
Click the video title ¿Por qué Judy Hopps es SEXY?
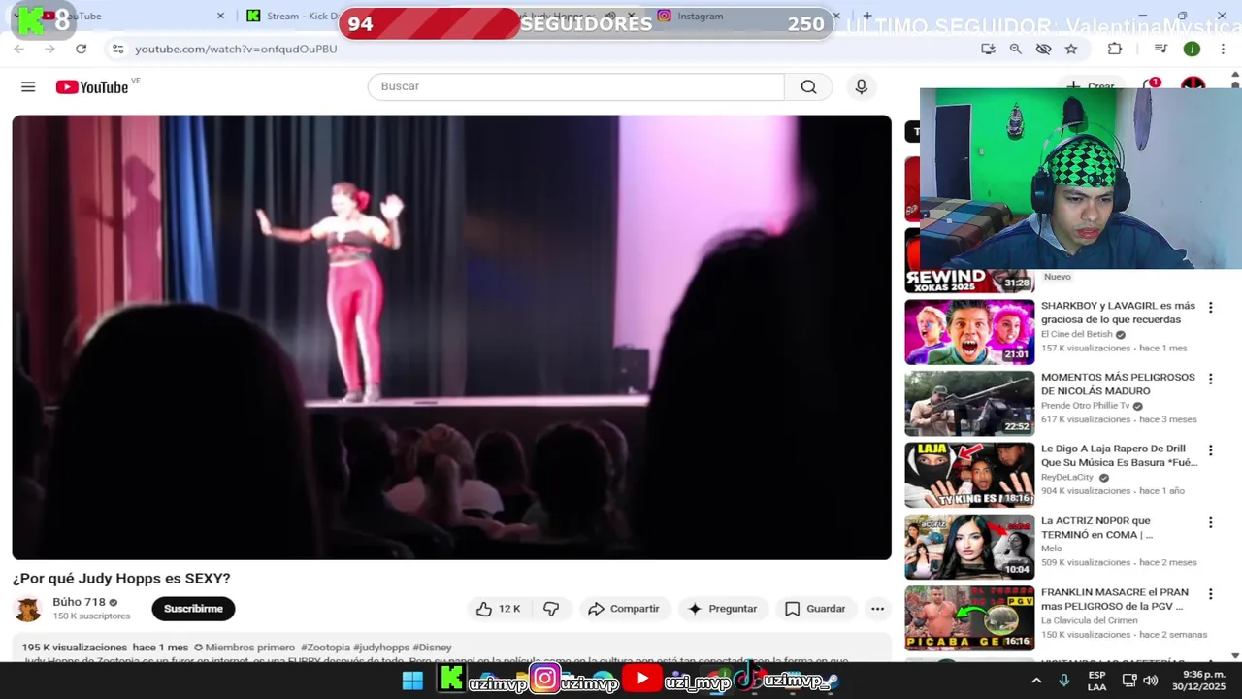click(x=121, y=579)
